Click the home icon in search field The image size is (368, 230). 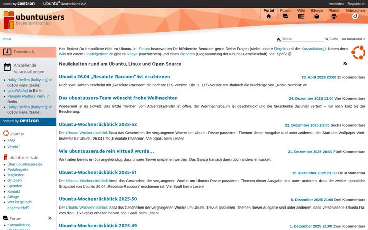coord(279,39)
